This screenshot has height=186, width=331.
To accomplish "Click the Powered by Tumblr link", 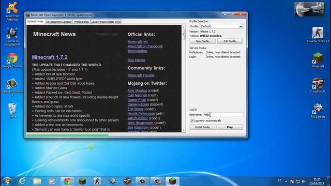I will tap(107, 34).
